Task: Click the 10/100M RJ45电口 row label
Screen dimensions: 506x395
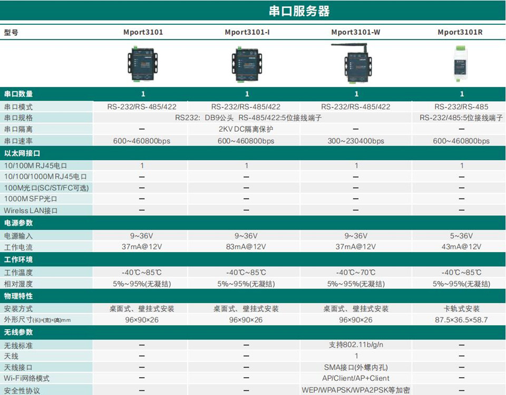Action: [x=35, y=166]
